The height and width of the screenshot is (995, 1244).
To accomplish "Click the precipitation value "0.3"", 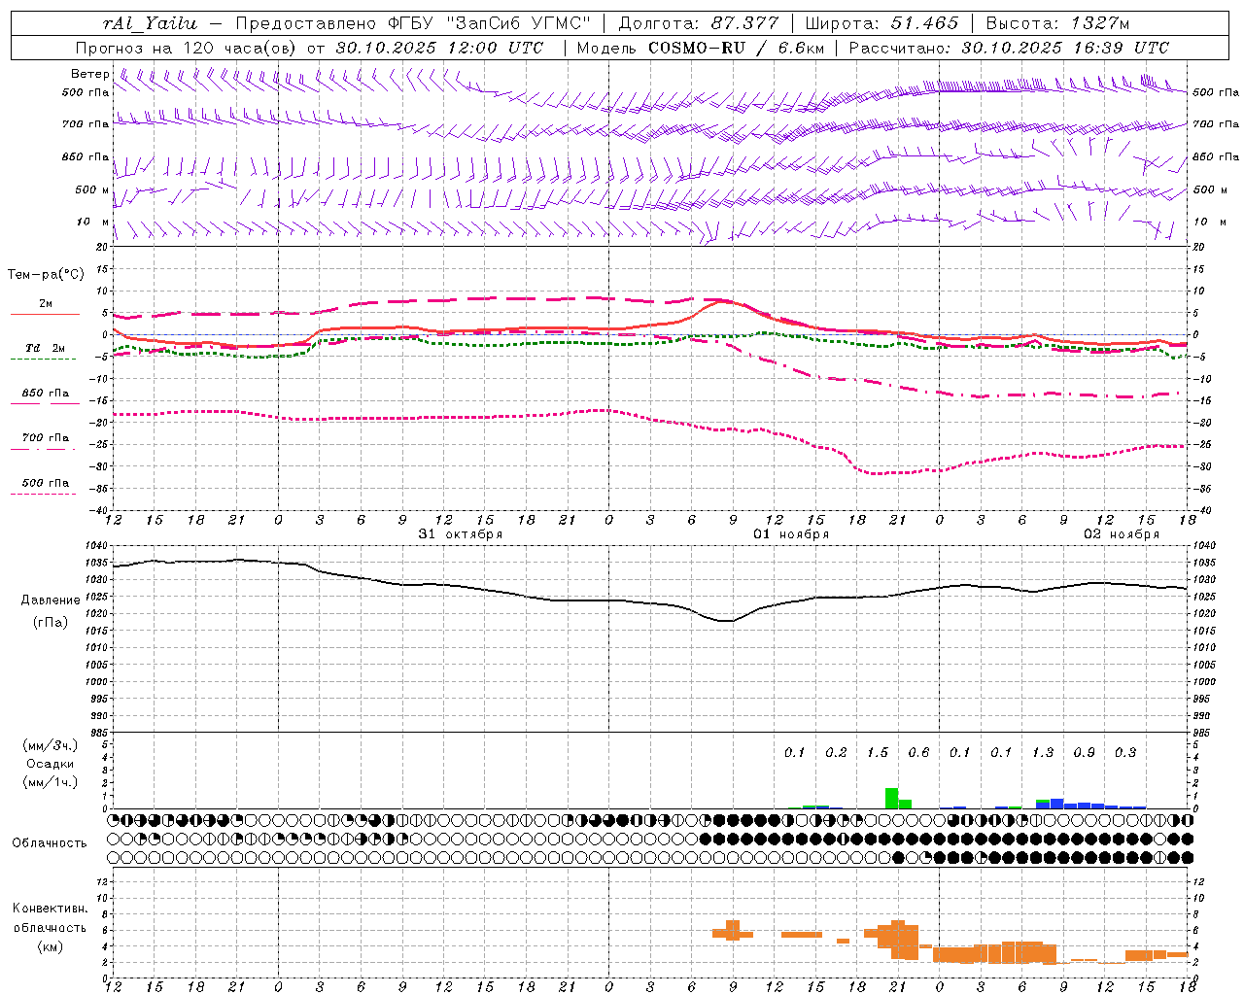I will 1125,753.
